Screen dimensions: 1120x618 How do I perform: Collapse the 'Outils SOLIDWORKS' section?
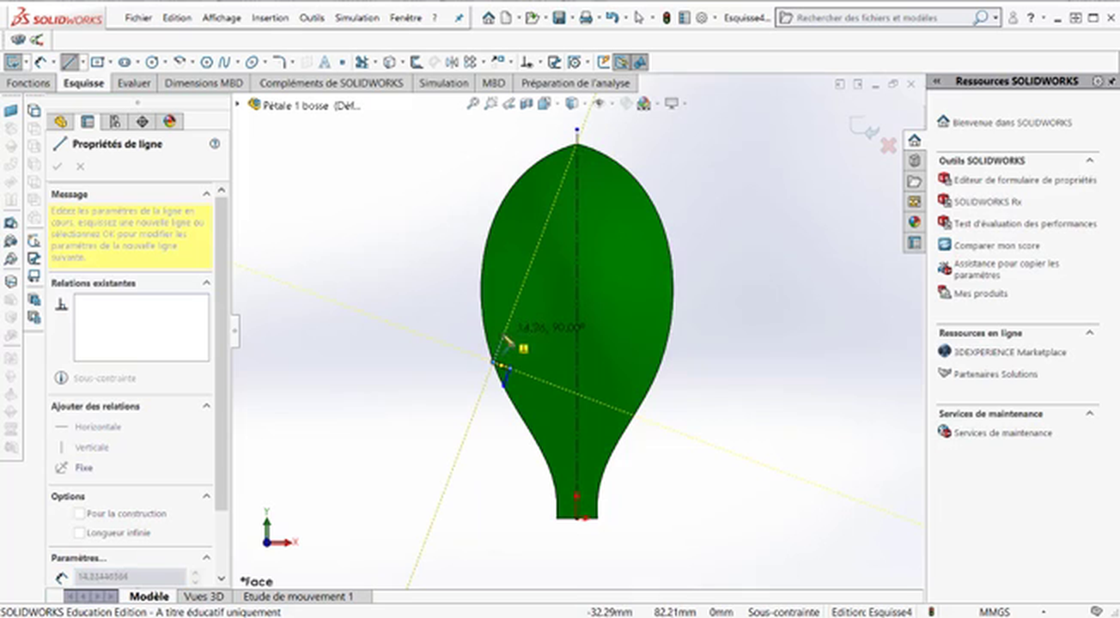[1090, 161]
